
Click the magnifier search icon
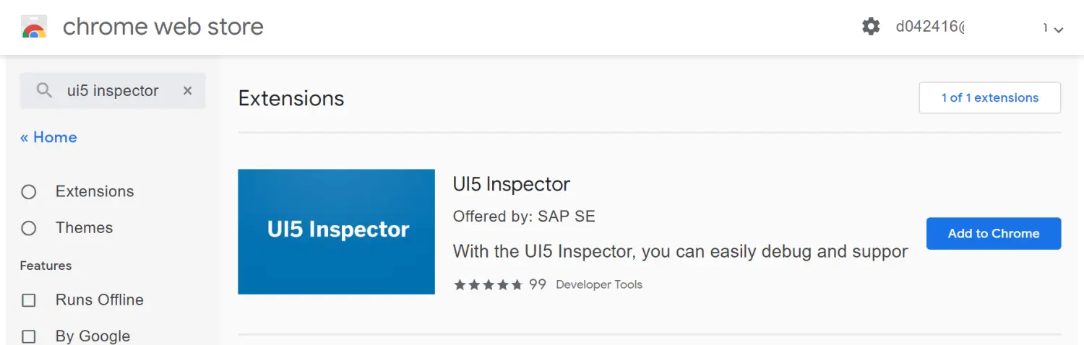click(44, 90)
